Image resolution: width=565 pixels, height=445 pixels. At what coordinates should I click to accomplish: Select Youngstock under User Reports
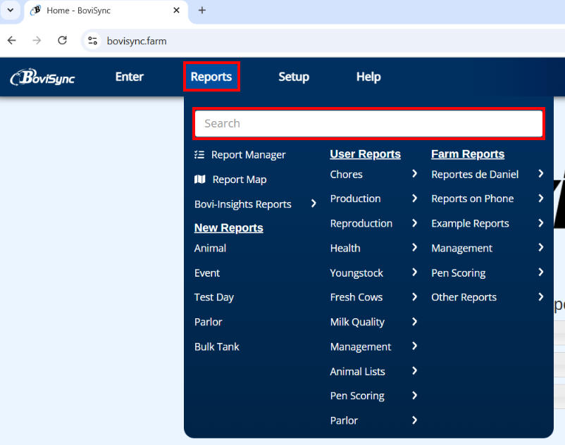click(x=356, y=273)
